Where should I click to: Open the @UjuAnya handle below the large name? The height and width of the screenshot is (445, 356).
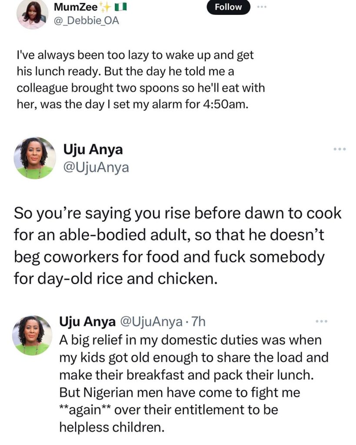pos(96,166)
